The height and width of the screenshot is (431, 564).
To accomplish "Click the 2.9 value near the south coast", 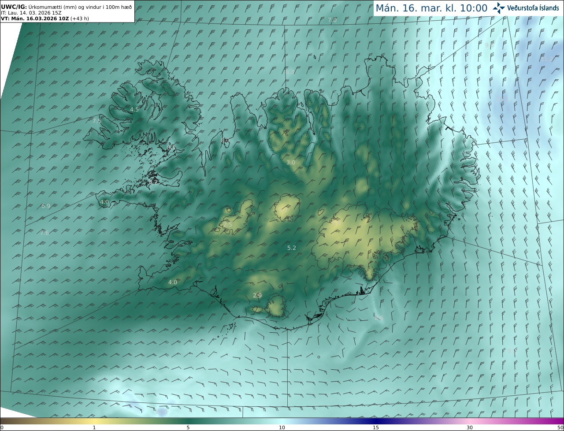I will 257,295.
